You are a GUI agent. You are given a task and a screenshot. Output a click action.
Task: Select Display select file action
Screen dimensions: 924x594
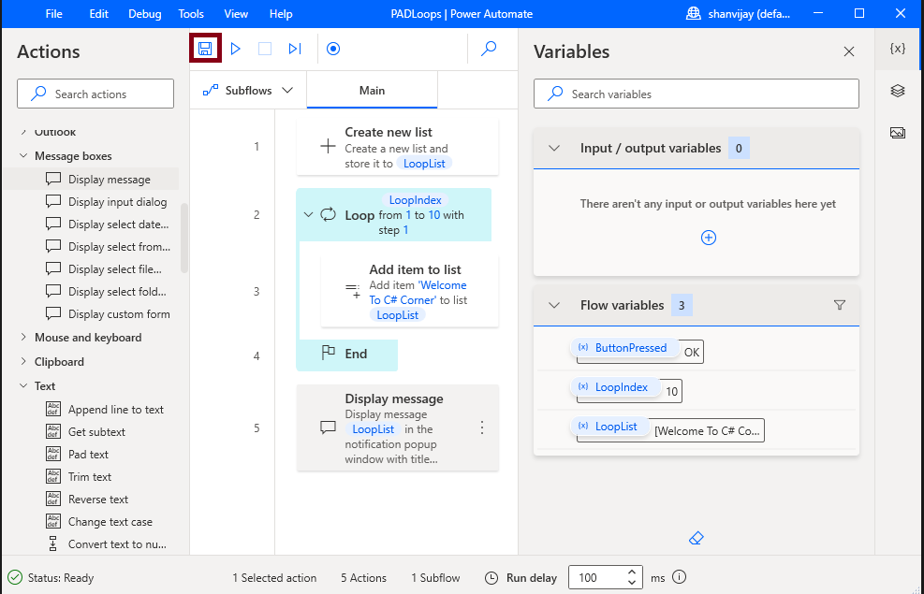click(103, 268)
